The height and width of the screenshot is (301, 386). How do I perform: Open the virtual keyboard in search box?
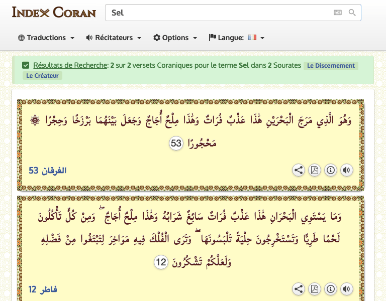click(337, 13)
